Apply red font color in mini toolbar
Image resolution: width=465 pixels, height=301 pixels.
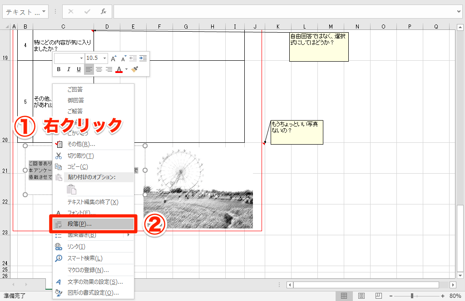click(119, 69)
